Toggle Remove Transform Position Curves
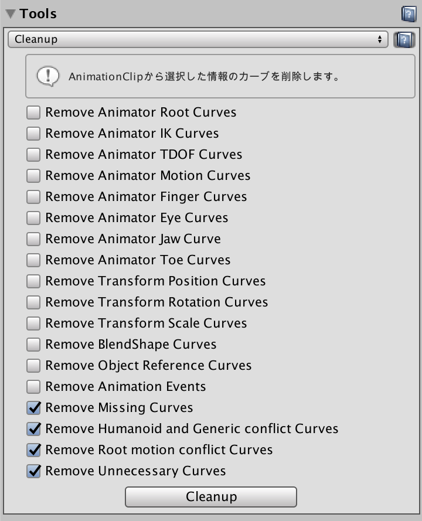This screenshot has width=422, height=521. tap(34, 281)
